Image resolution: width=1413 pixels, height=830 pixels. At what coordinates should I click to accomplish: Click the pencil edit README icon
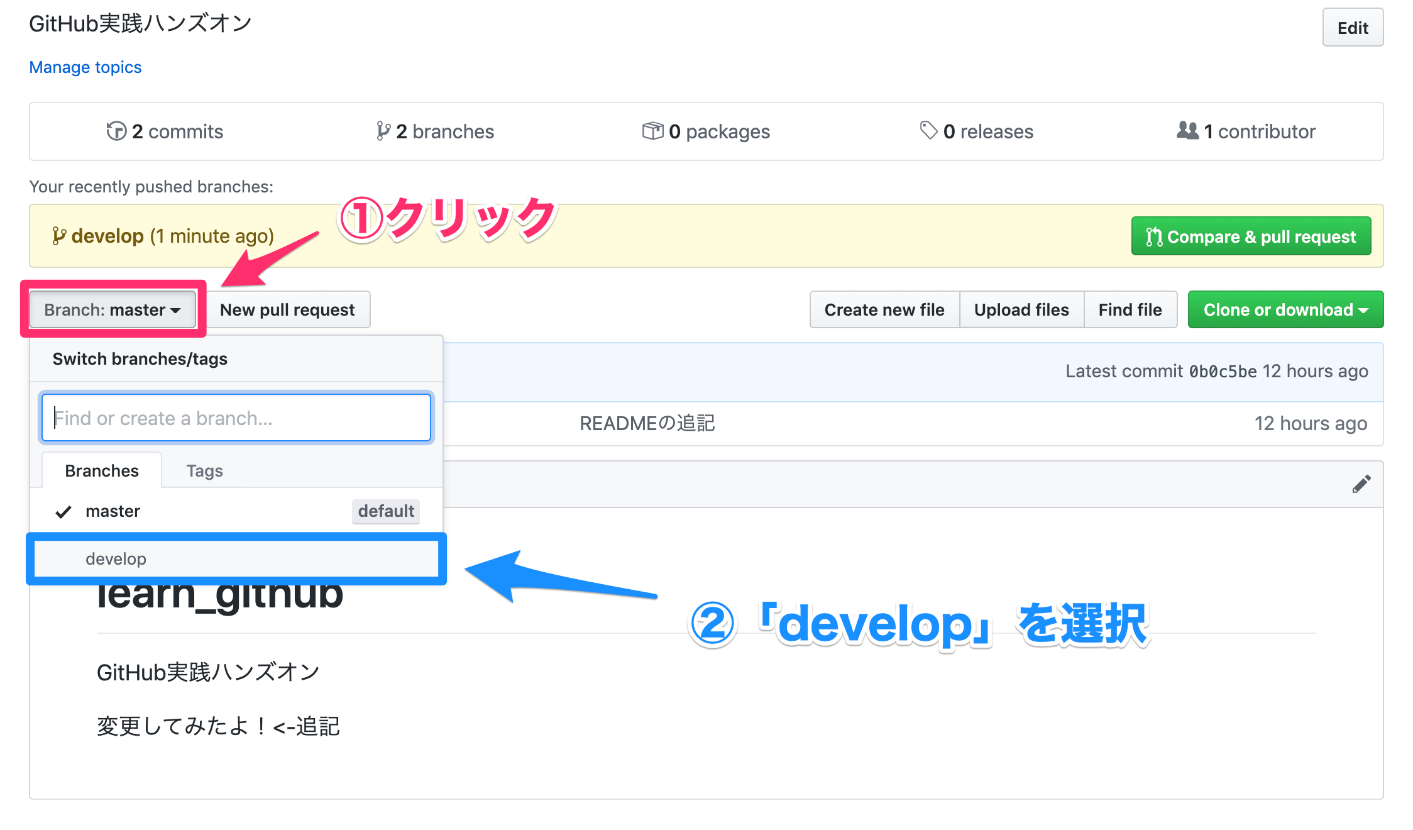(x=1361, y=484)
